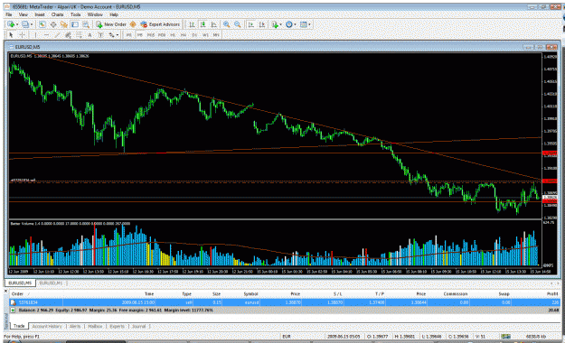Expand the New Chart dropdown arrow
Image resolution: width=565 pixels, height=343 pixels.
[17, 24]
